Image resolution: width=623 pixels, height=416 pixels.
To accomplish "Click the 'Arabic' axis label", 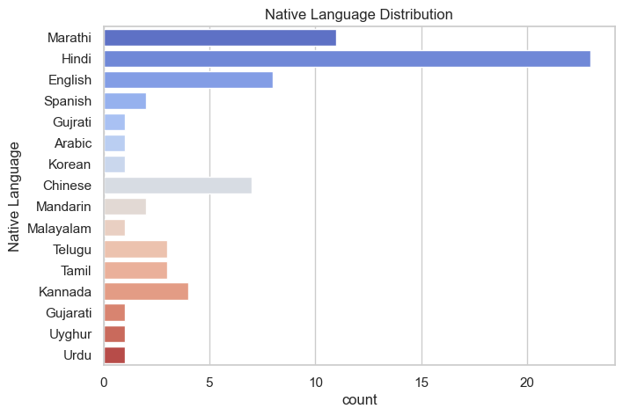I will tap(70, 143).
